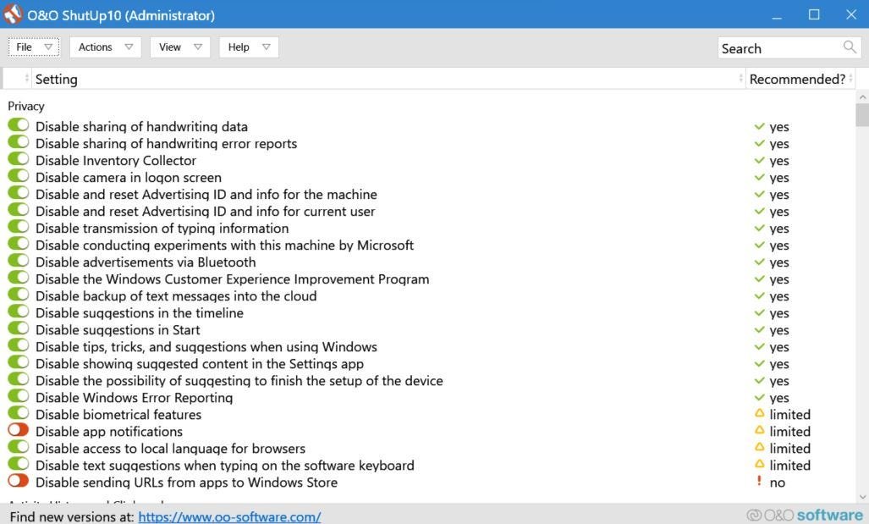This screenshot has height=524, width=869.
Task: Click checkmark icon for Disable advertisements via Bluetooth
Action: [759, 262]
